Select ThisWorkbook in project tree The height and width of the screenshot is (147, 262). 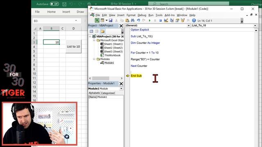click(x=112, y=55)
